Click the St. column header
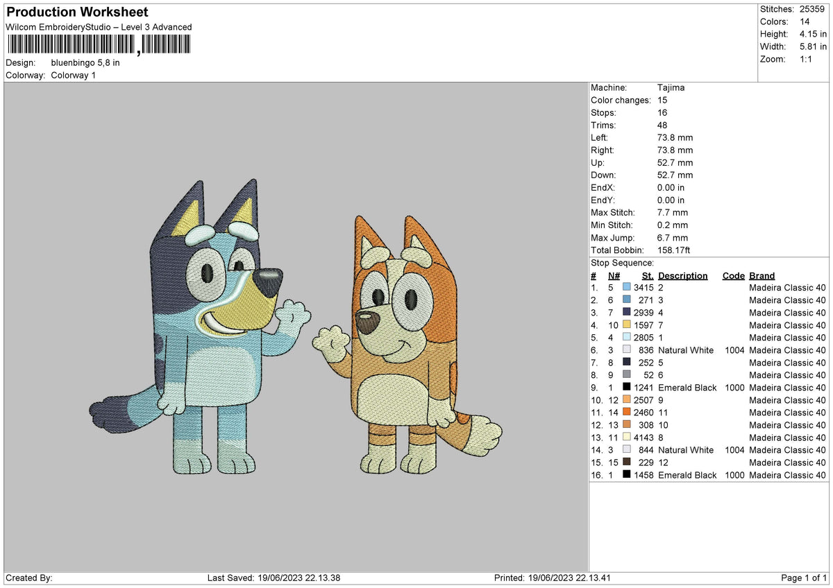Screen dimensions: 833x588 tap(648, 276)
